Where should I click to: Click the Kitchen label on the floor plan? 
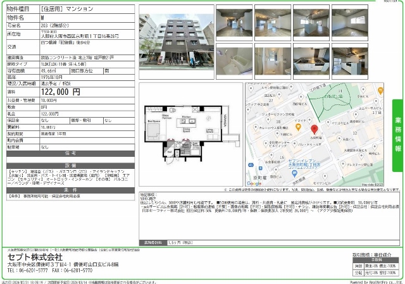[x=186, y=117]
